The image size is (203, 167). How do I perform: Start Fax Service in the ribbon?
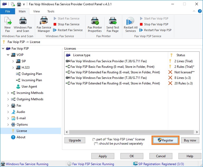pyautogui.click(x=67, y=18)
